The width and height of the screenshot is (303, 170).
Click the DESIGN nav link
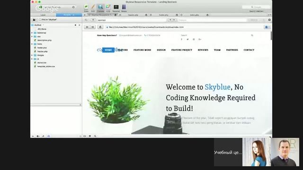pos(161,50)
